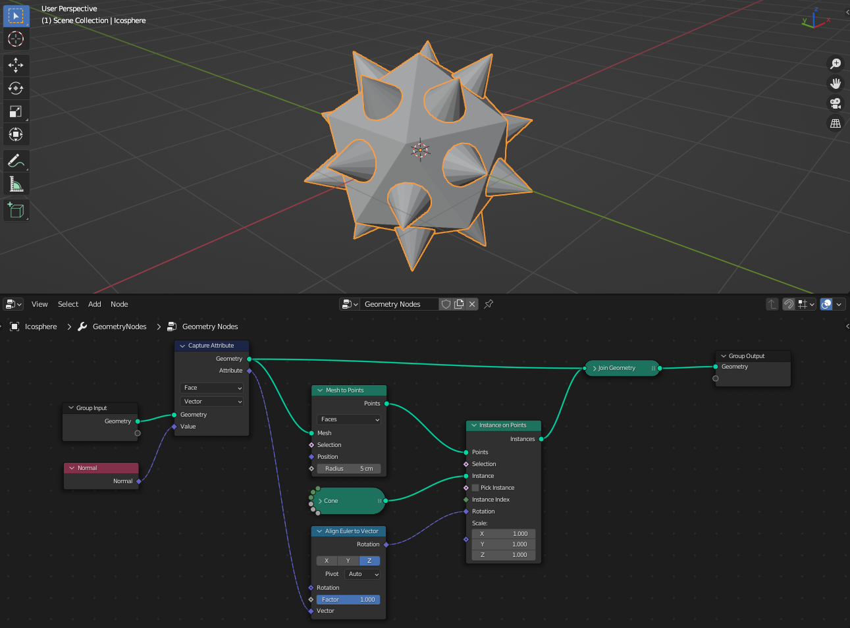Click the Capture Attribute node title
This screenshot has width=850, height=628.
pos(211,346)
